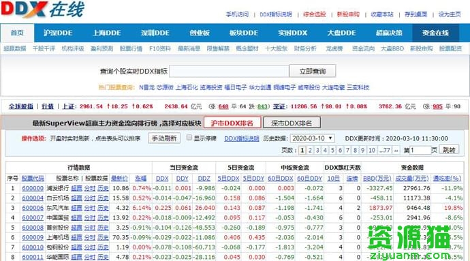
Task: Click hot stock 上海石化
Action: click(x=187, y=87)
